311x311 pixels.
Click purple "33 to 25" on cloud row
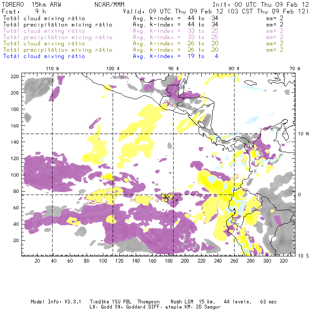click(203, 31)
